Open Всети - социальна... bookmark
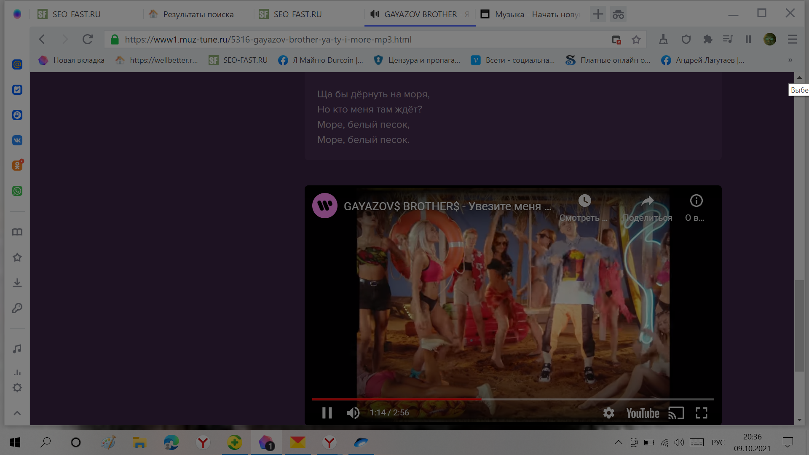Screen dimensions: 809x455 tap(513, 60)
